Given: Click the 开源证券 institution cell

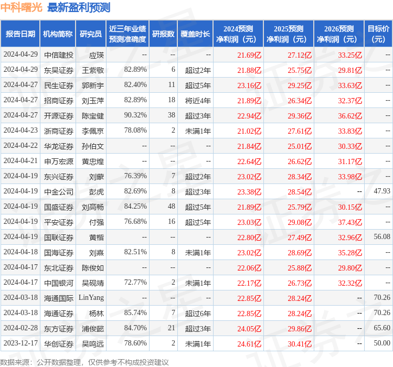Looking at the screenshot, I should pyautogui.click(x=59, y=116).
